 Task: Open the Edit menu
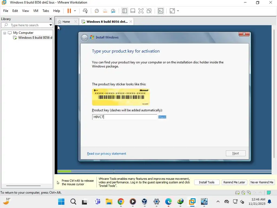point(15,11)
